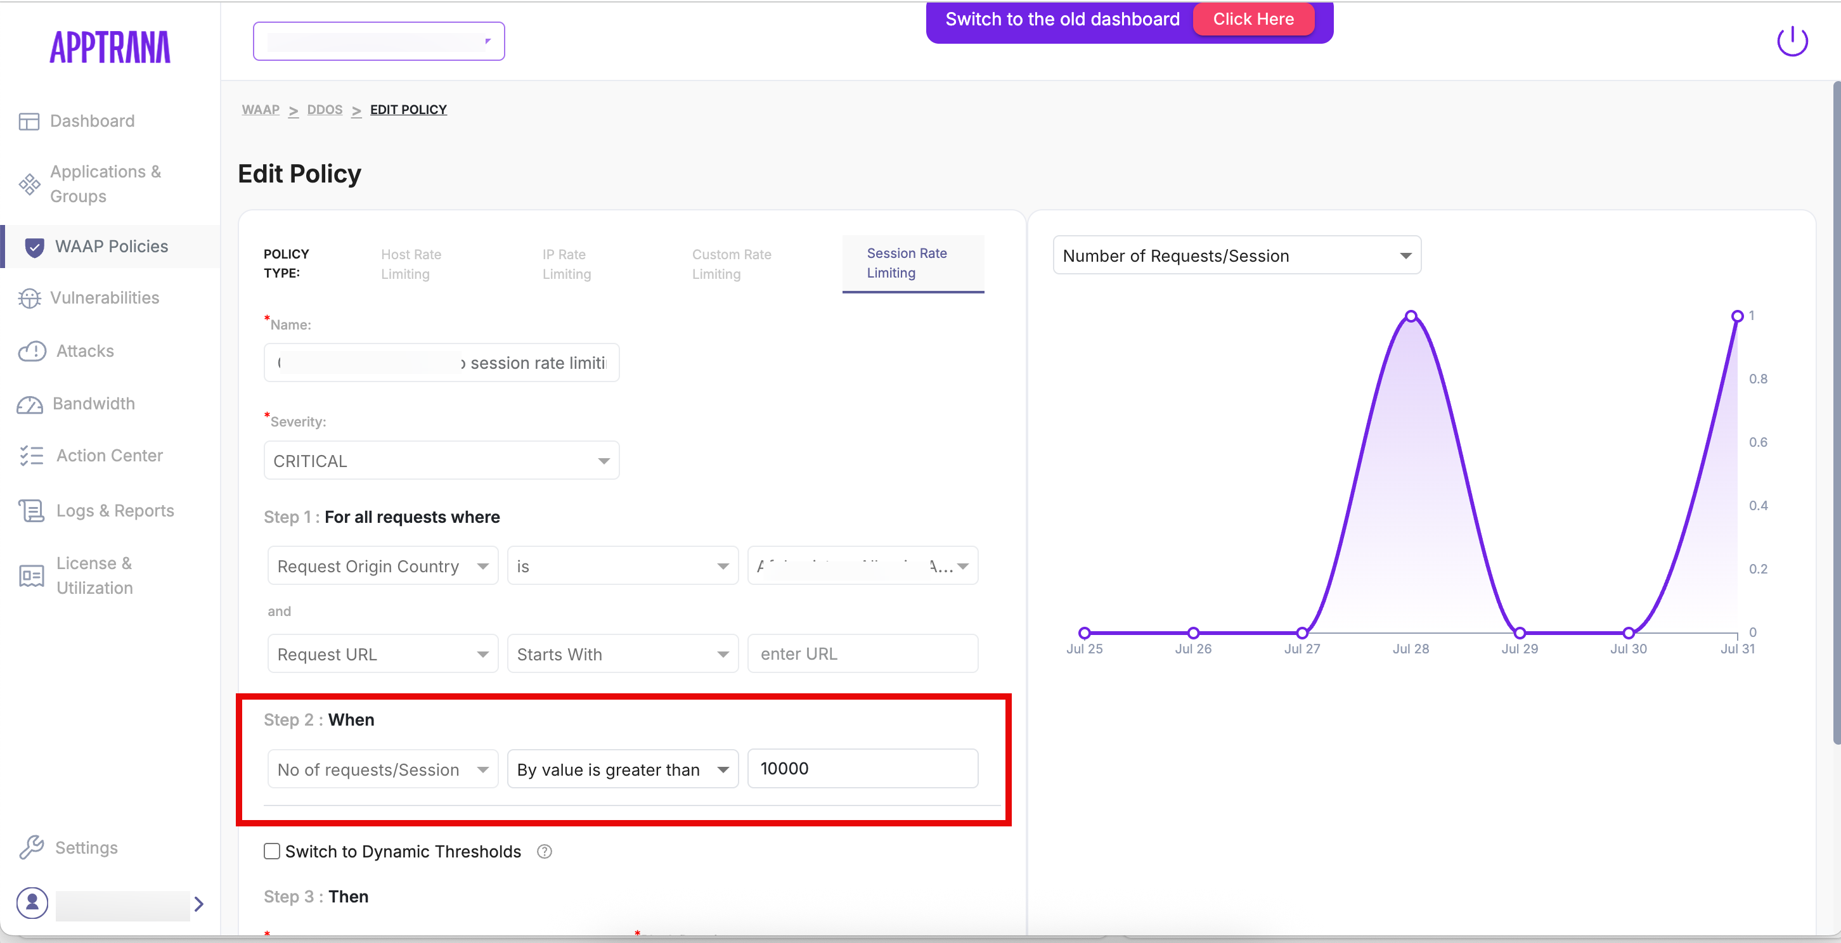Open Action Center menu item
1841x943 pixels.
click(x=109, y=456)
